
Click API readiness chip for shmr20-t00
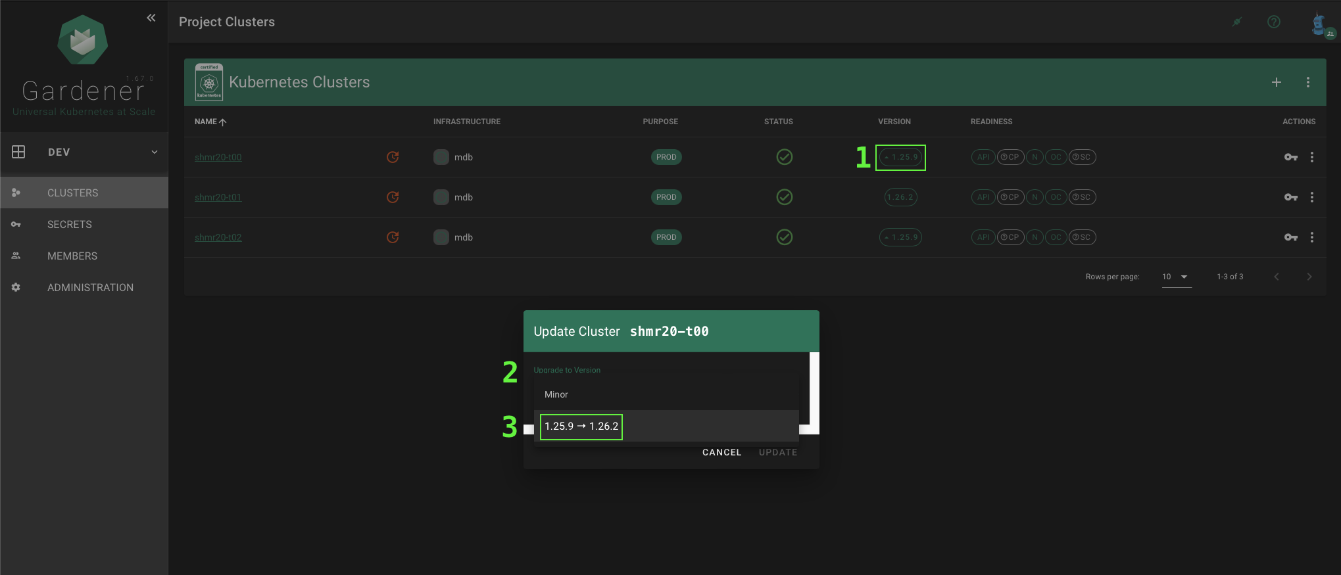[x=983, y=157]
